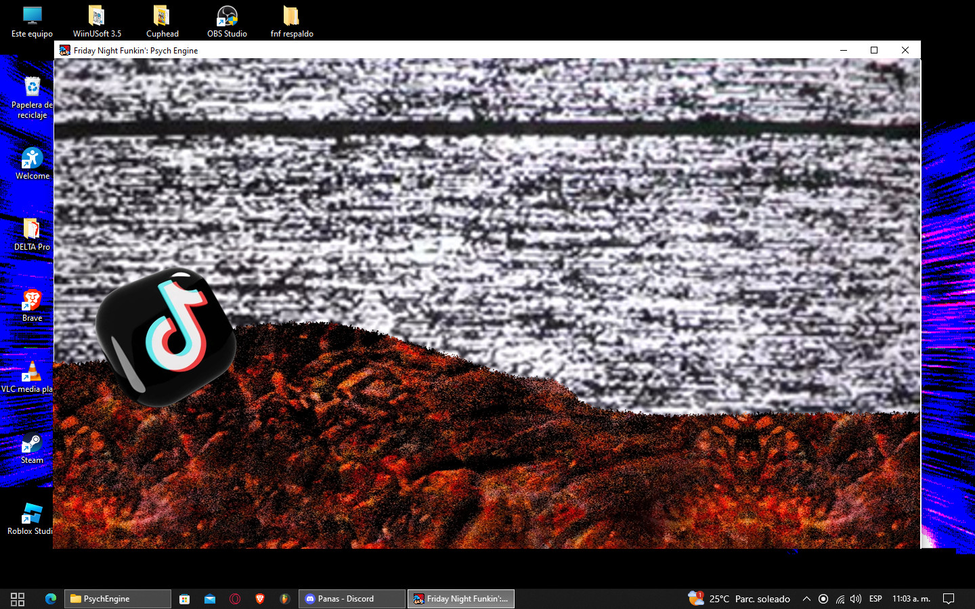The height and width of the screenshot is (609, 975).
Task: Switch to Panas - Discord taskbar window
Action: pos(352,599)
